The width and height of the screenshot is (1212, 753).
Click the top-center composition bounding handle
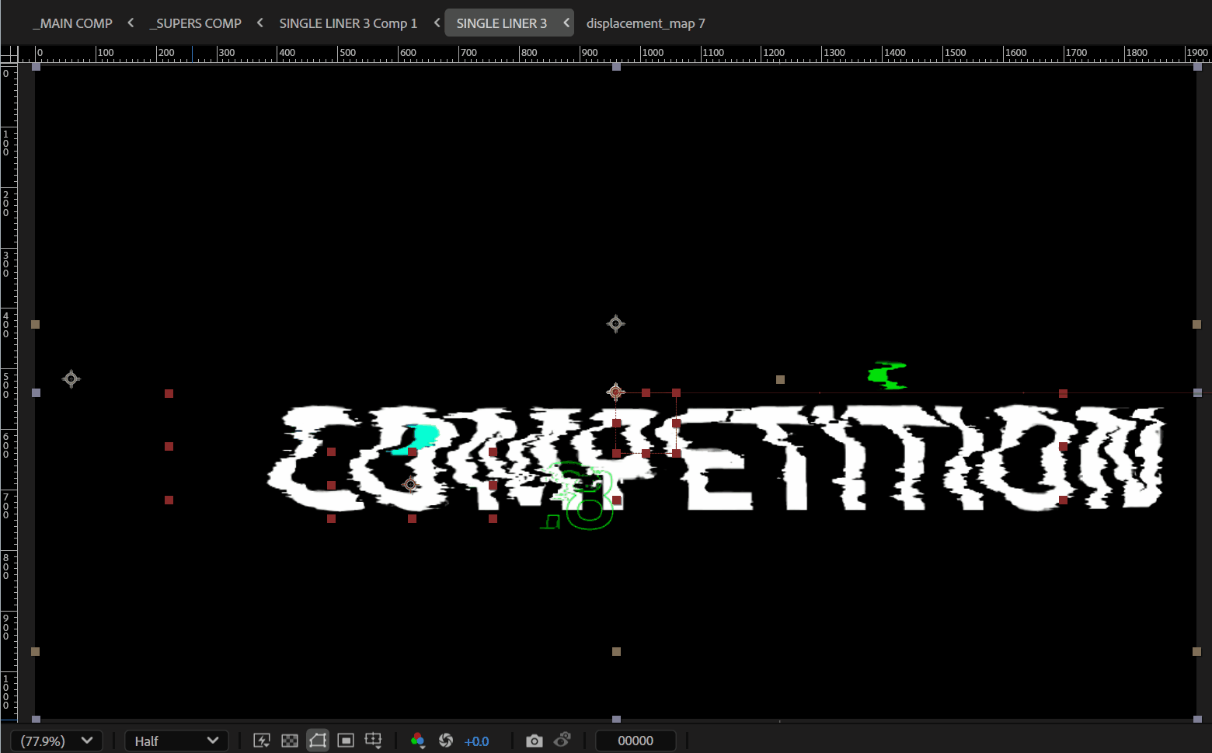(616, 67)
